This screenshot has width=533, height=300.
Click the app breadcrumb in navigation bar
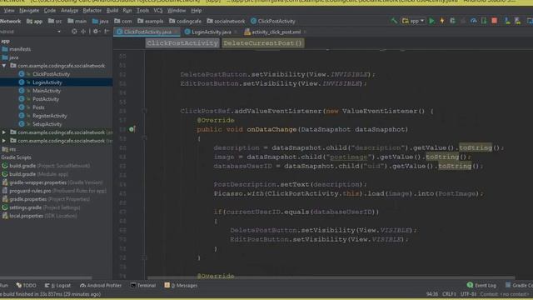pyautogui.click(x=35, y=21)
